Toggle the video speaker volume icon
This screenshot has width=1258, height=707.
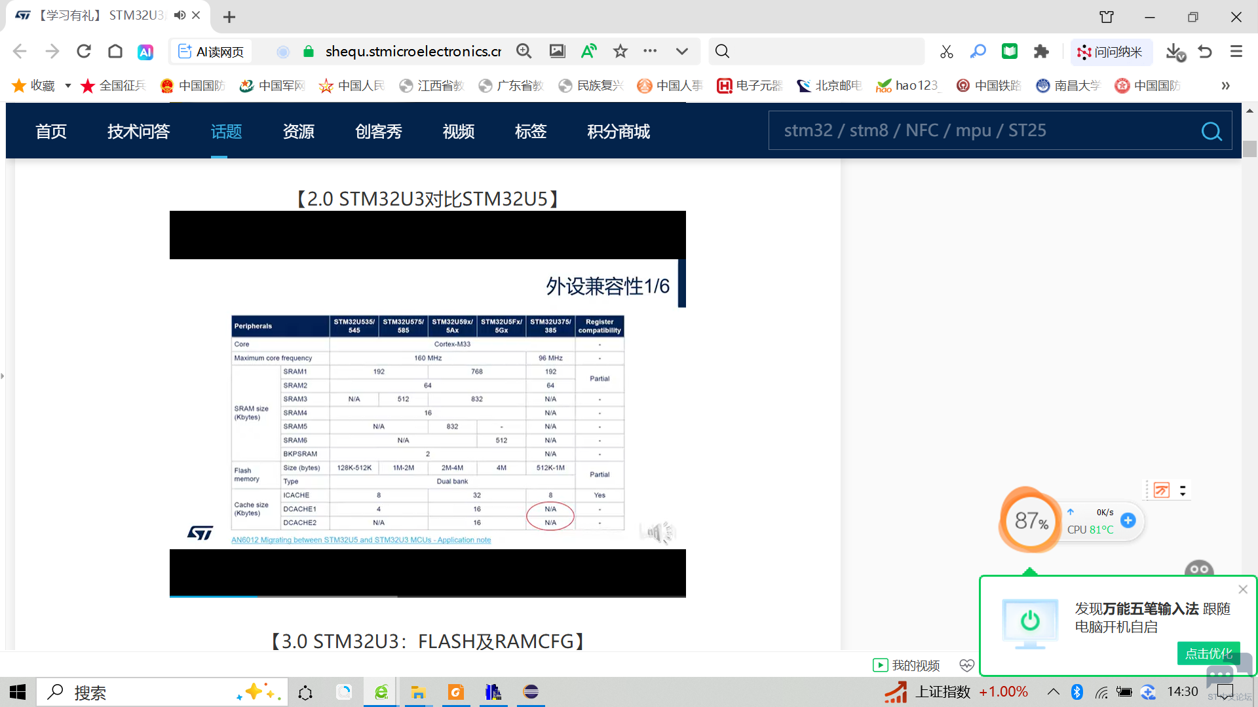(658, 533)
